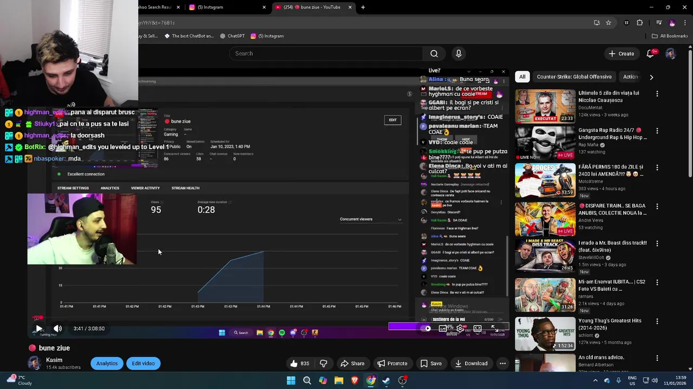Viewport: 693px width, 389px height.
Task: Enter fullscreen mode in video player
Action: [x=494, y=328]
